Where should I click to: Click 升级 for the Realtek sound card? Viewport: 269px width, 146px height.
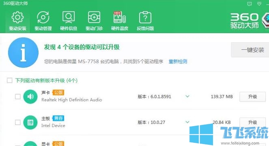tap(252, 97)
